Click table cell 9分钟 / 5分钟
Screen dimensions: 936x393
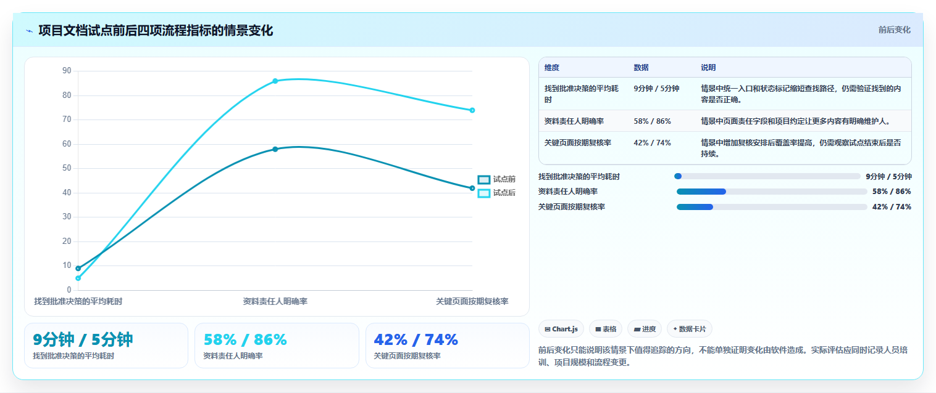656,89
